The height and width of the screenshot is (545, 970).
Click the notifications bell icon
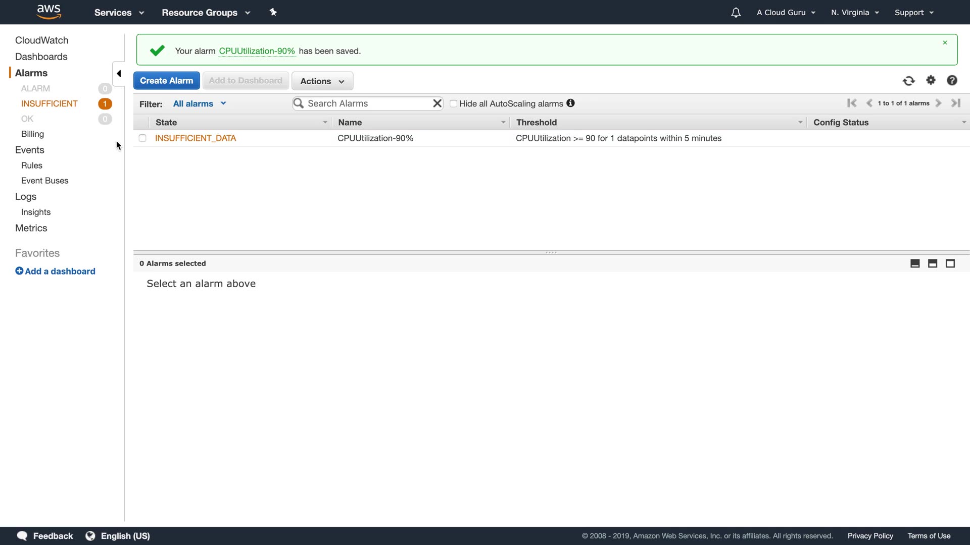coord(736,13)
